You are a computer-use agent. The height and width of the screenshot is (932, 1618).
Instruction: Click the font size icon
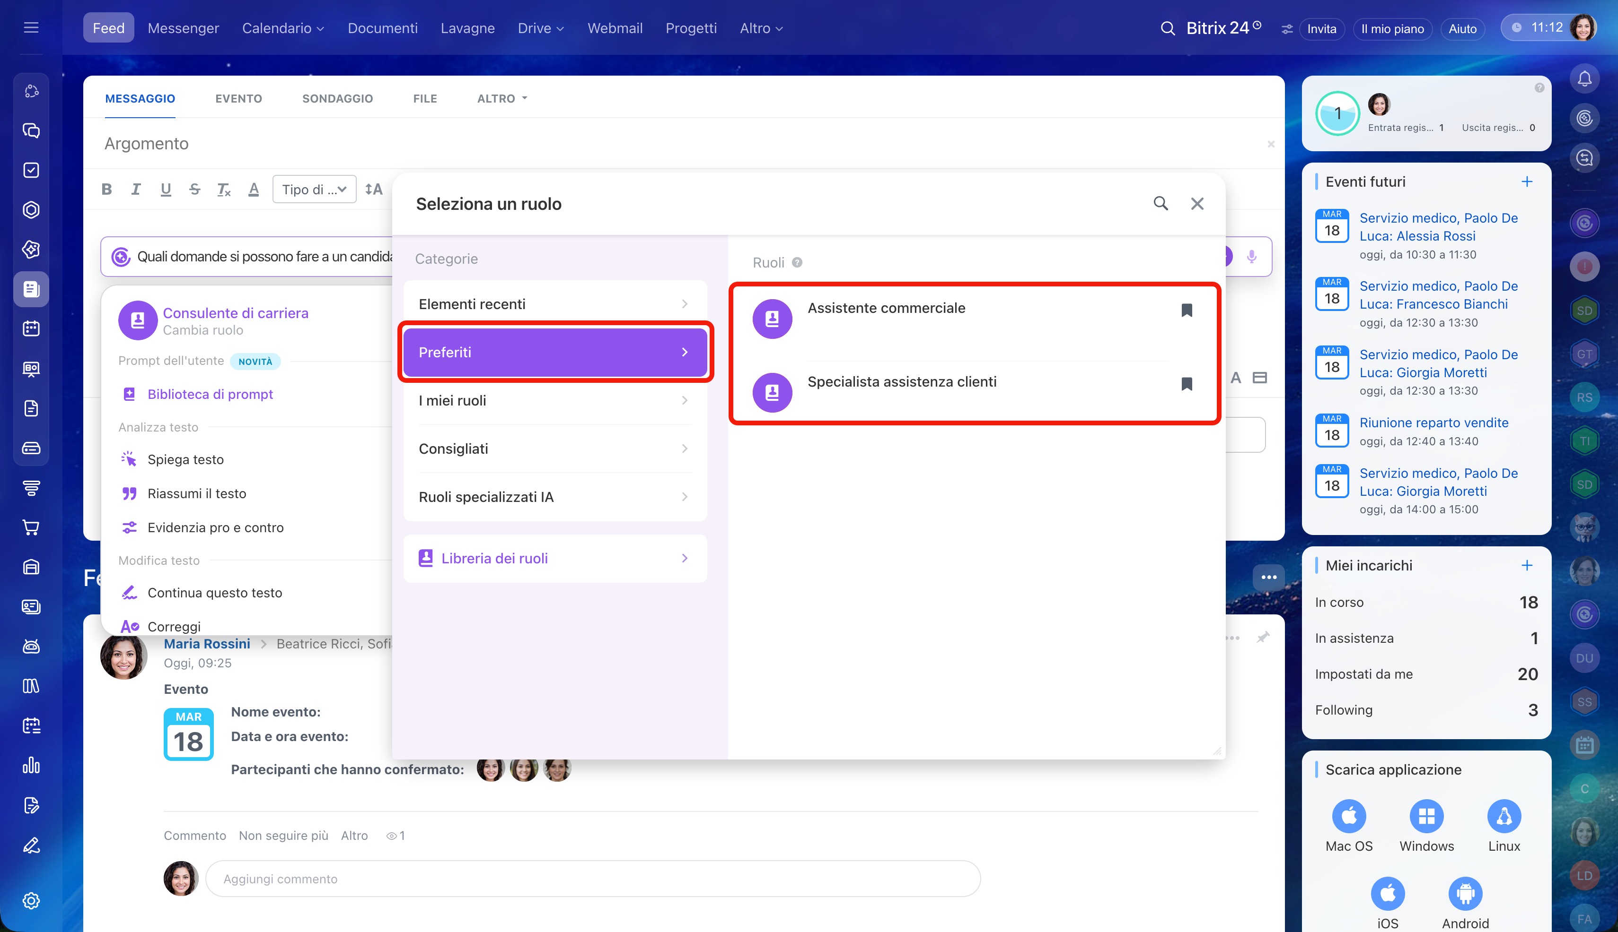point(374,189)
